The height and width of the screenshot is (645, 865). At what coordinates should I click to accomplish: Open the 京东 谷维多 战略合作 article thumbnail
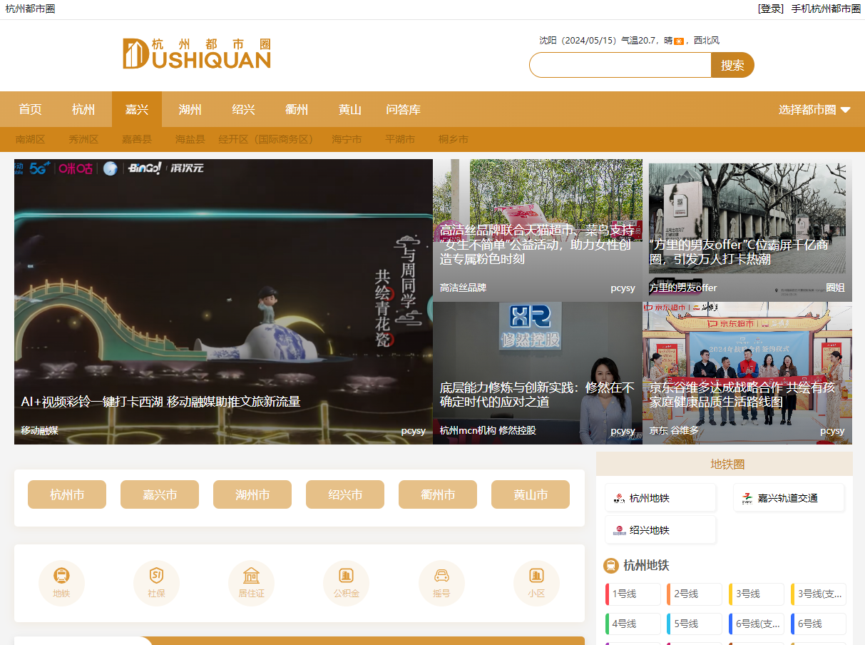click(x=747, y=373)
